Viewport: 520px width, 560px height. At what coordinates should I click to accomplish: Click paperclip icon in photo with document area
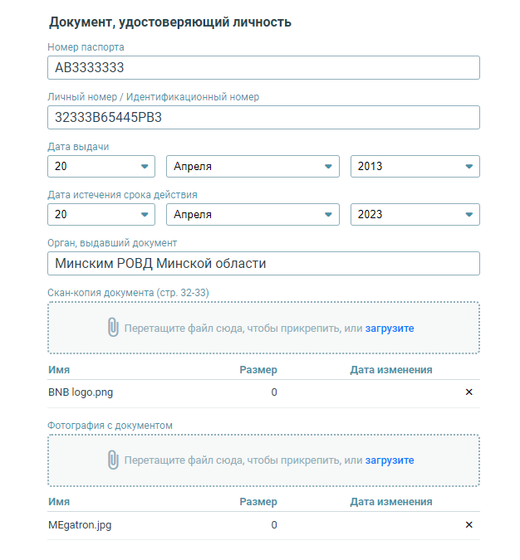113,460
